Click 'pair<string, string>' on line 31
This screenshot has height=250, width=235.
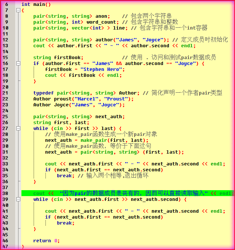pyautogui.click(x=110, y=152)
